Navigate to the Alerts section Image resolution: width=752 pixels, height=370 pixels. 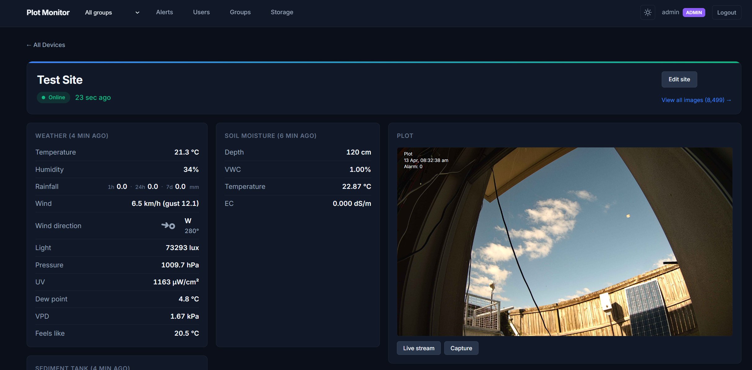click(x=164, y=12)
